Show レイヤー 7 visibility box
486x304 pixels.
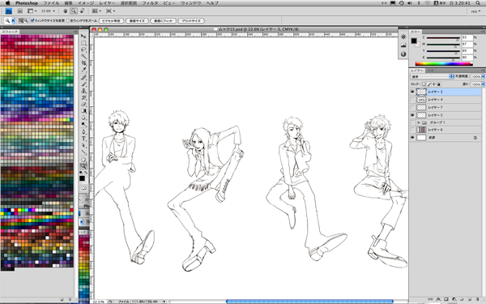(412, 107)
